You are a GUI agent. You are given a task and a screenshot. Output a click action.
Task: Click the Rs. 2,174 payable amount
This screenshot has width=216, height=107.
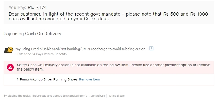(37, 8)
